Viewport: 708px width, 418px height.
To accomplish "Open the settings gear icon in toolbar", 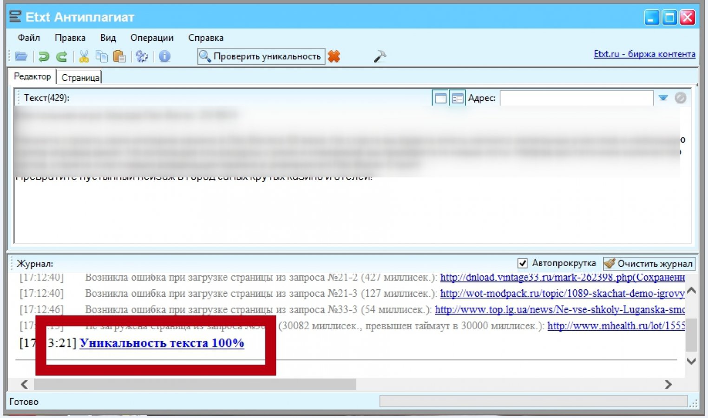I will coord(142,57).
